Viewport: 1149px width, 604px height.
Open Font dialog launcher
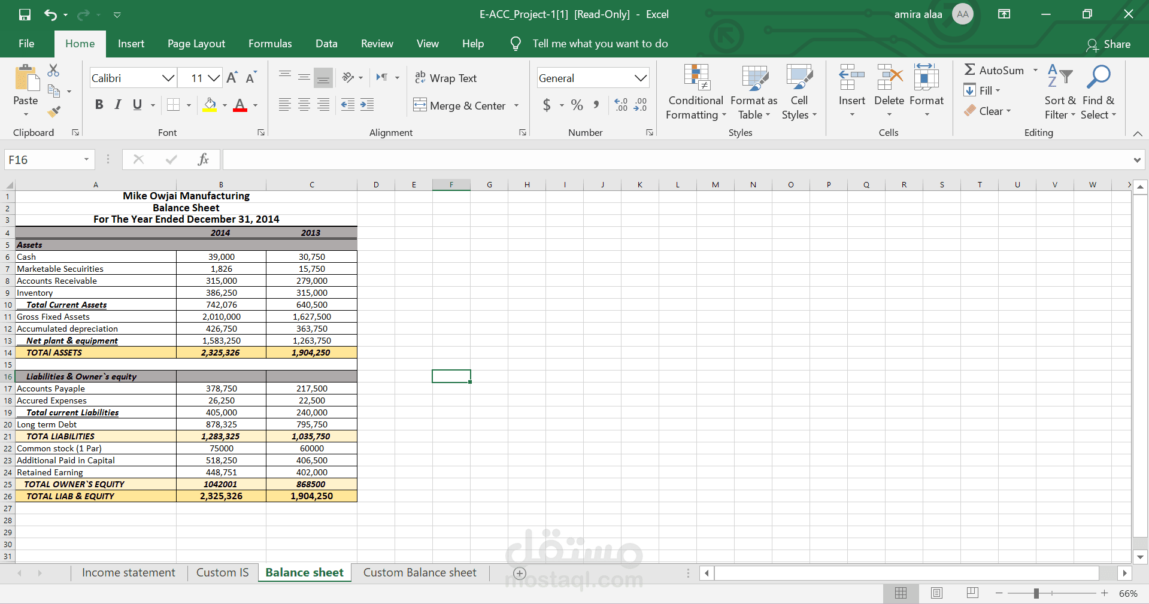coord(261,132)
